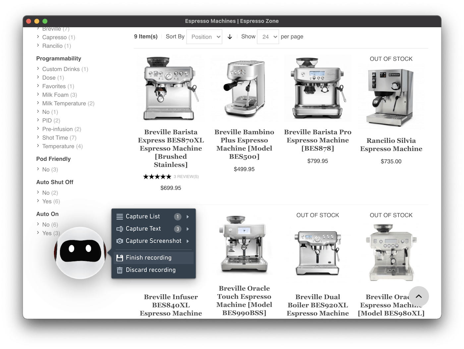Viewport: 464px width, 349px height.
Task: Filter Pod Friendly No (3)
Action: 50,170
